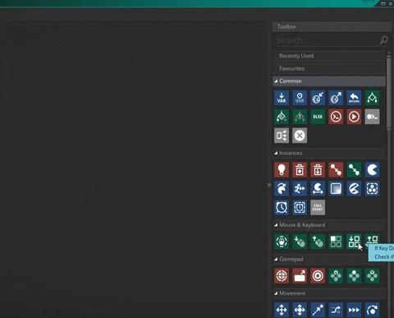Choose the Return action icon
This screenshot has height=318, width=394.
(354, 98)
